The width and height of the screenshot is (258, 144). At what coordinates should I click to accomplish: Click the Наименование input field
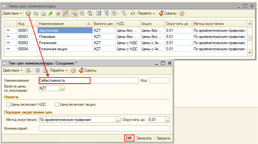(x=88, y=80)
